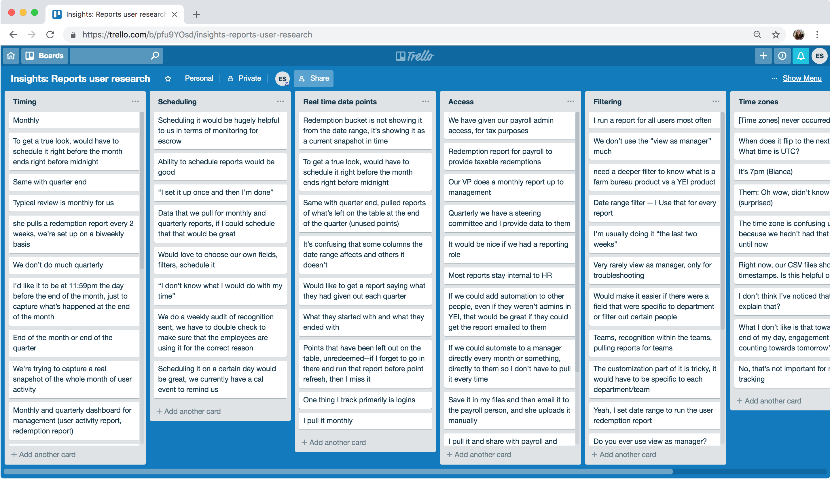Click Add another card in Scheduling list
830x479 pixels.
click(189, 411)
